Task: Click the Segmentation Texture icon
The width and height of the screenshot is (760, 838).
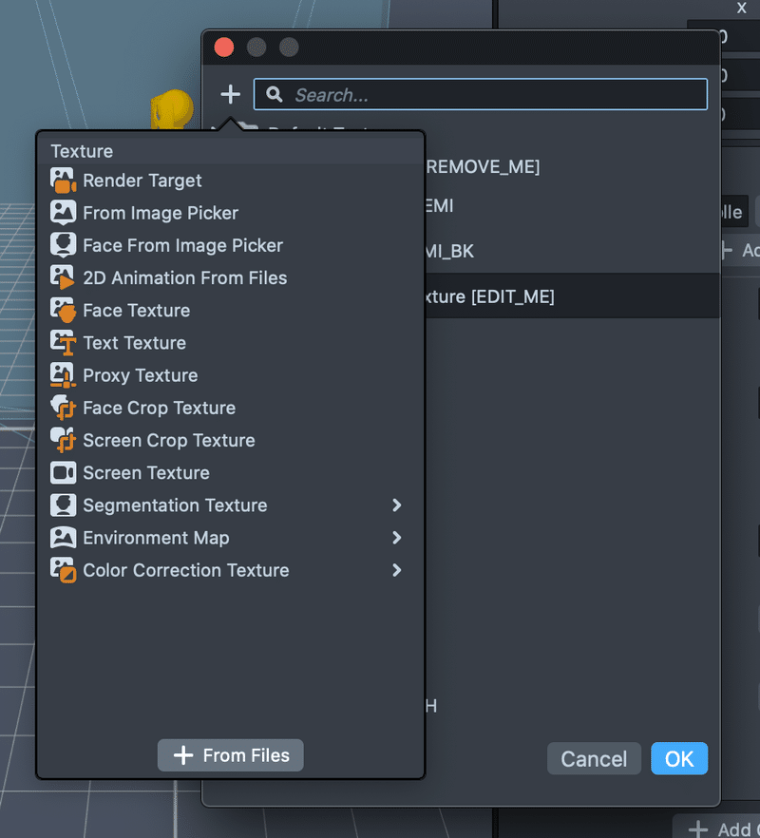Action: [x=63, y=505]
